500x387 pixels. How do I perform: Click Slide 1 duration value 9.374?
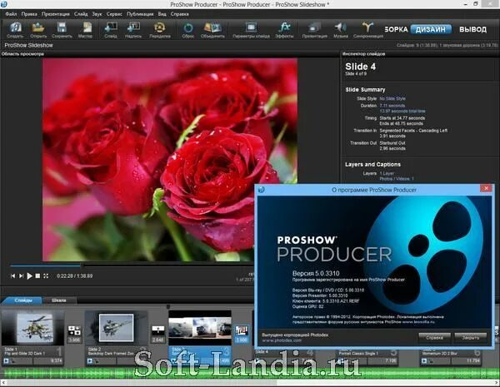[56, 361]
